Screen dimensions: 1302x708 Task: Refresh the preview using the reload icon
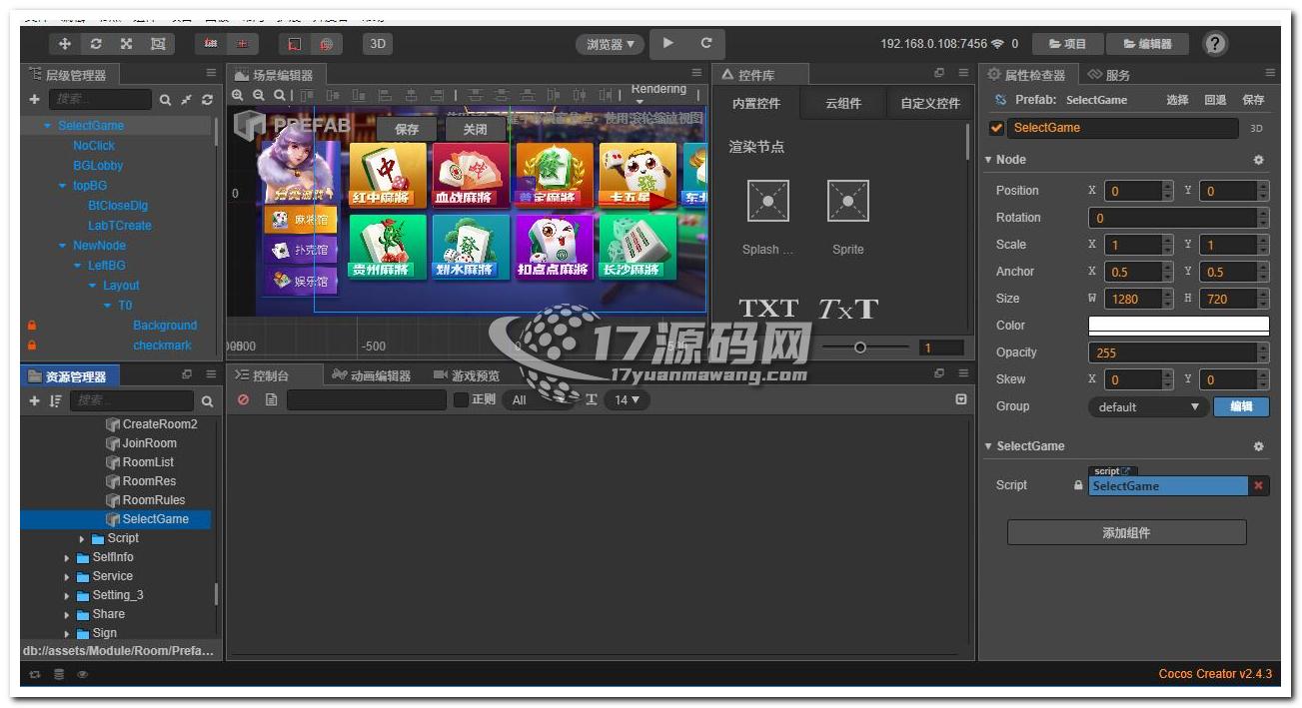706,43
